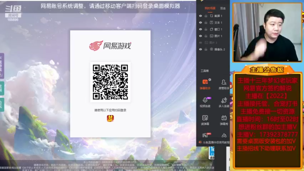Open the 多人连麦 tool

[224, 102]
